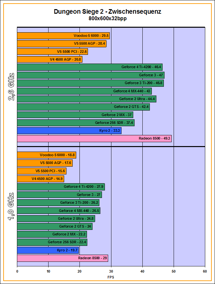Viewport: 215px width, 284px height.
Task: Click the Kyro 2 - 33.3 blue bar
Action: coord(69,131)
